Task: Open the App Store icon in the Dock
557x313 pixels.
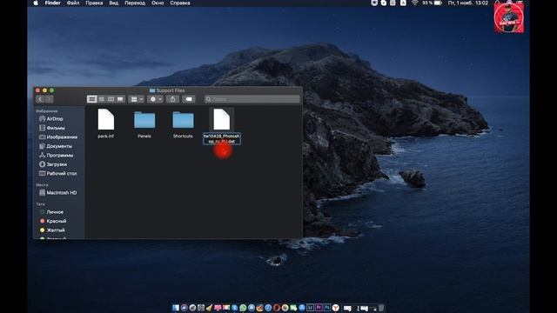Action: (302, 308)
